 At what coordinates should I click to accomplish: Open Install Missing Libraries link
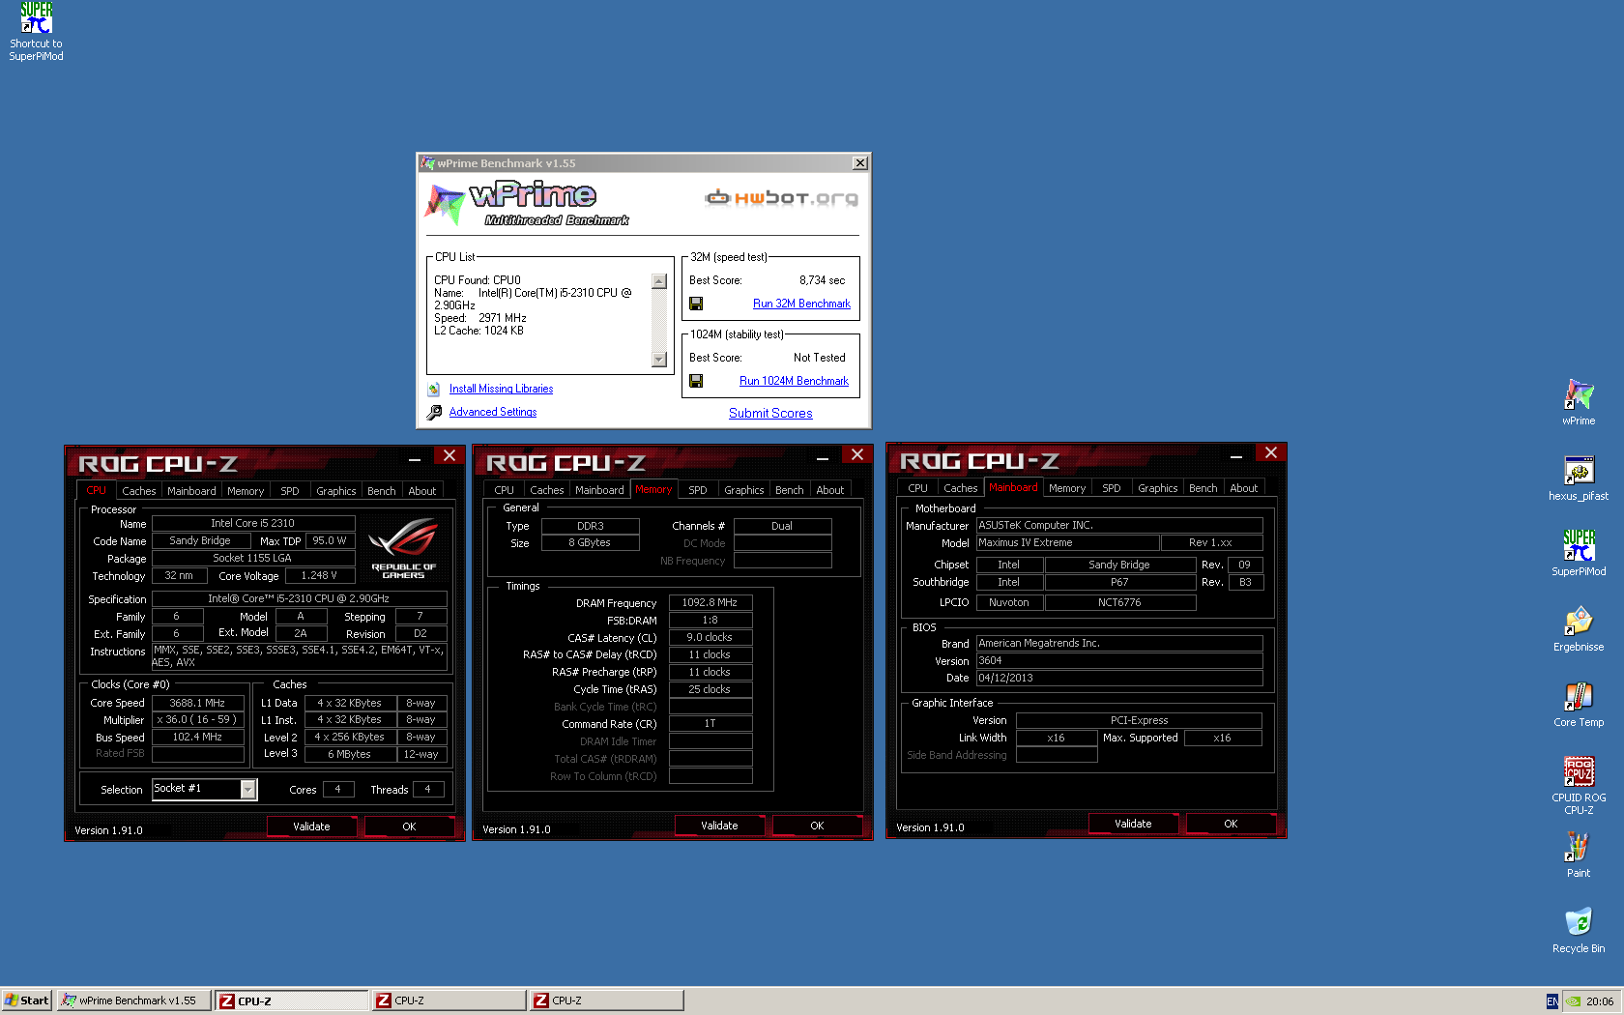(x=501, y=389)
